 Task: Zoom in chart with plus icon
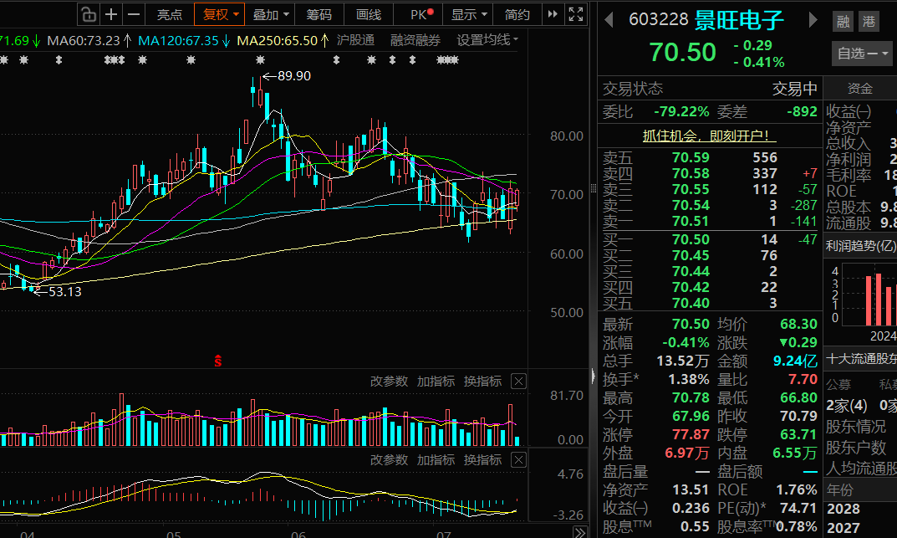coord(111,14)
